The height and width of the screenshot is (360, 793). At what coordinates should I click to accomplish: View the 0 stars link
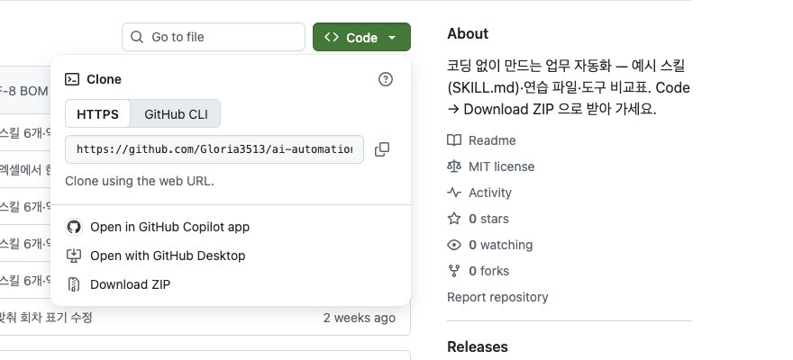tap(488, 219)
